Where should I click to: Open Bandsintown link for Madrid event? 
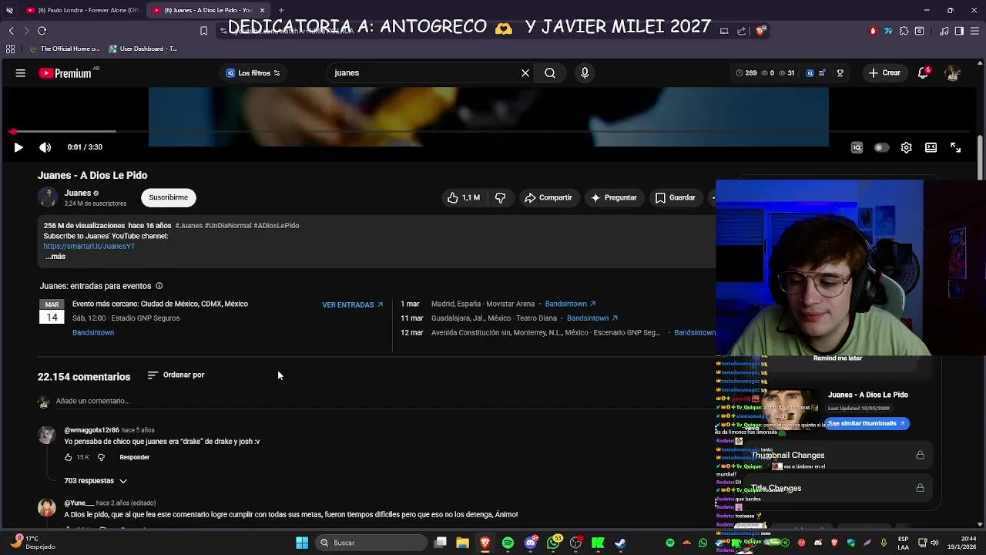point(570,304)
